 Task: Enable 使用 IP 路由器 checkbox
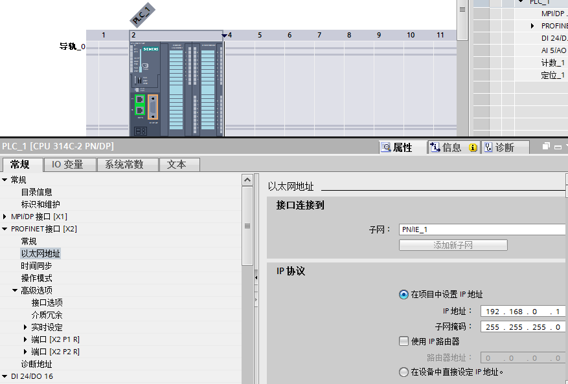(x=403, y=341)
